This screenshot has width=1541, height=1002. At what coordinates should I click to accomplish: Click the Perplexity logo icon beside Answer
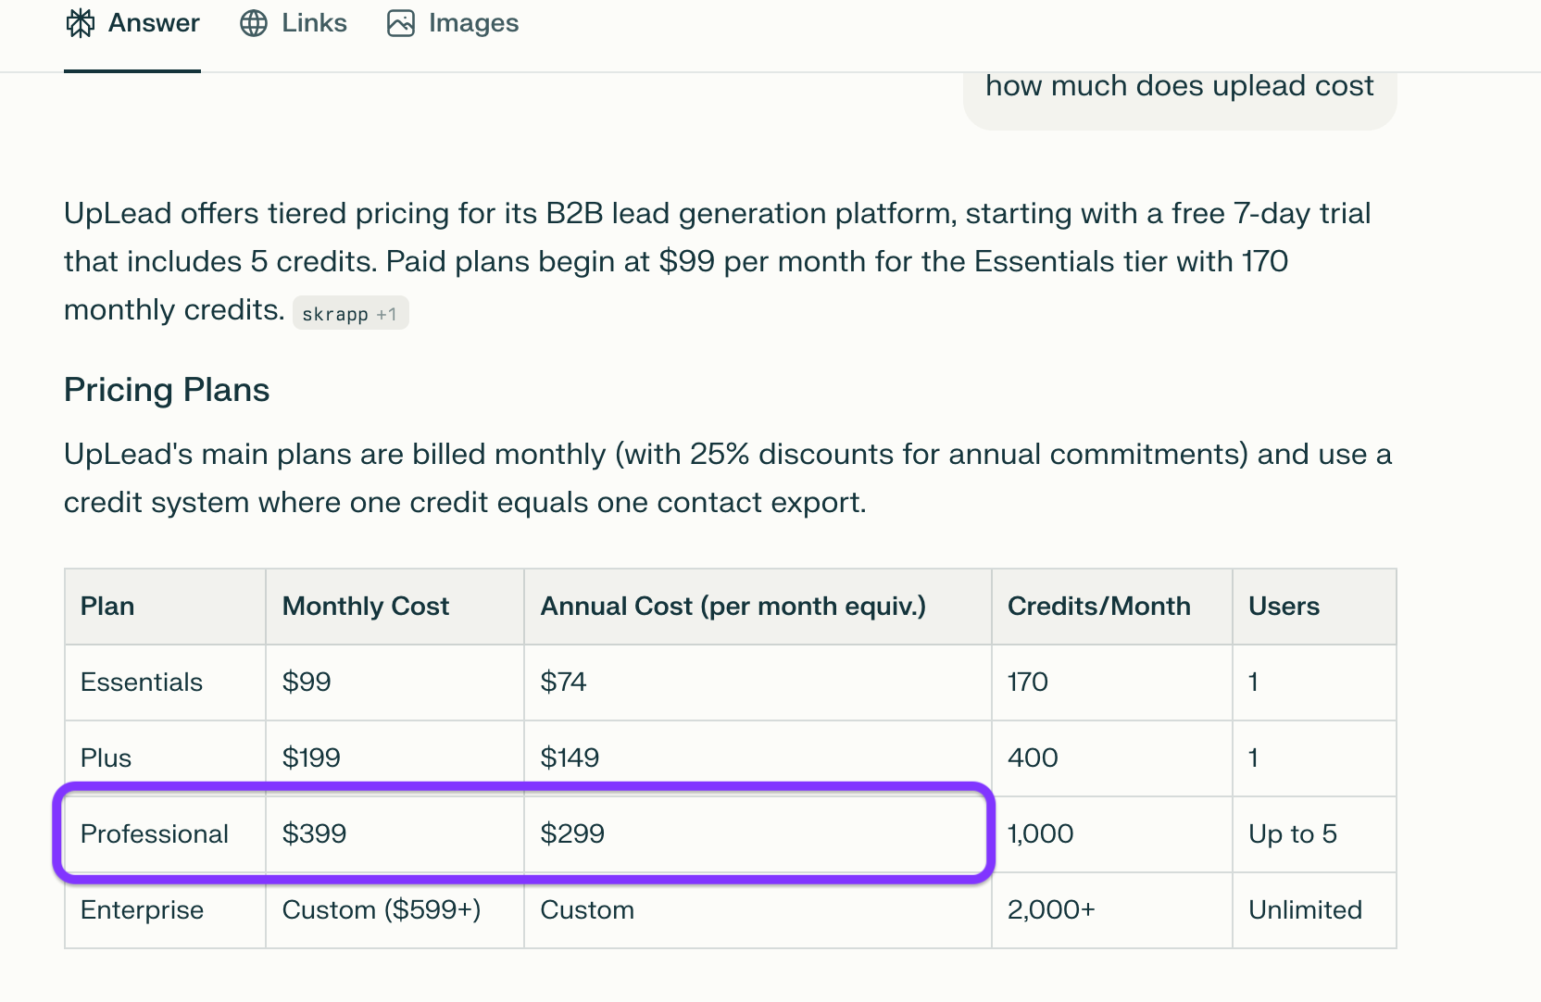[81, 23]
